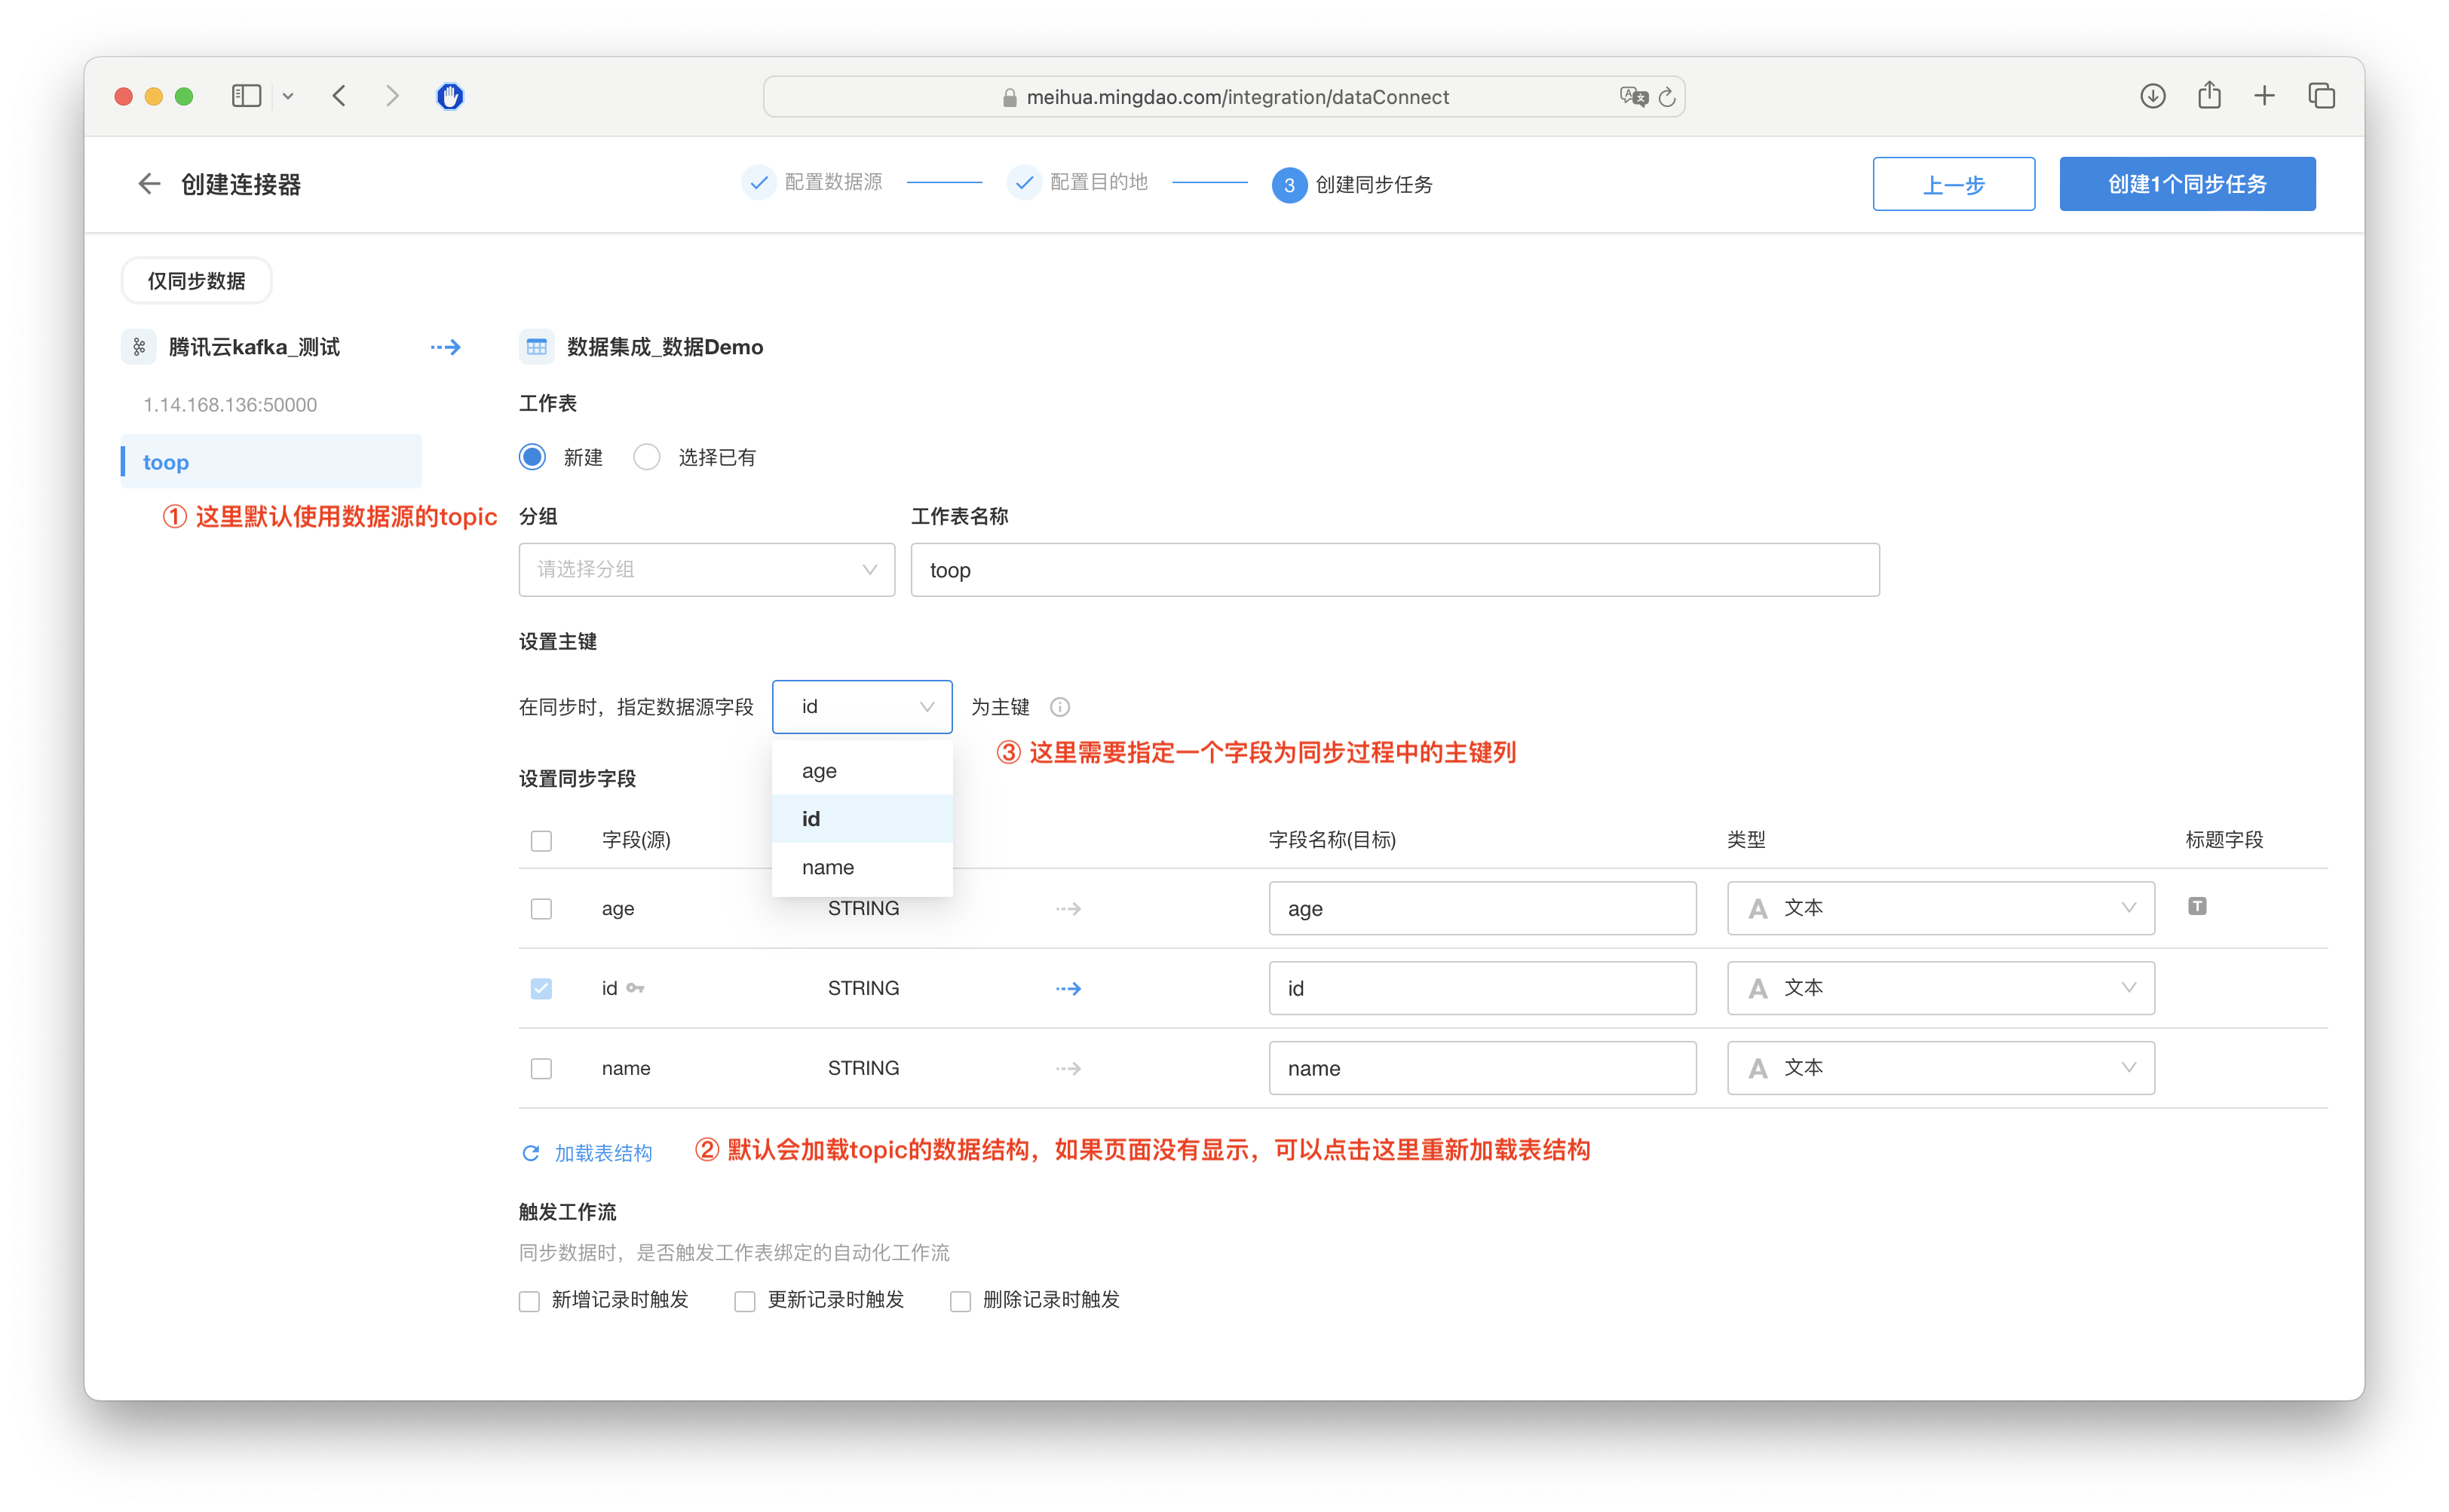Select the 选择已有 radio button

click(x=647, y=457)
